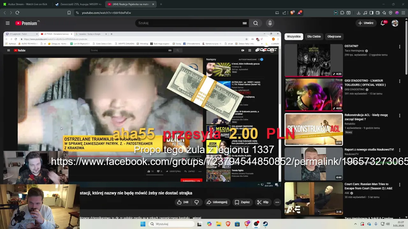Open Leo AI sparkle icon

[384, 13]
